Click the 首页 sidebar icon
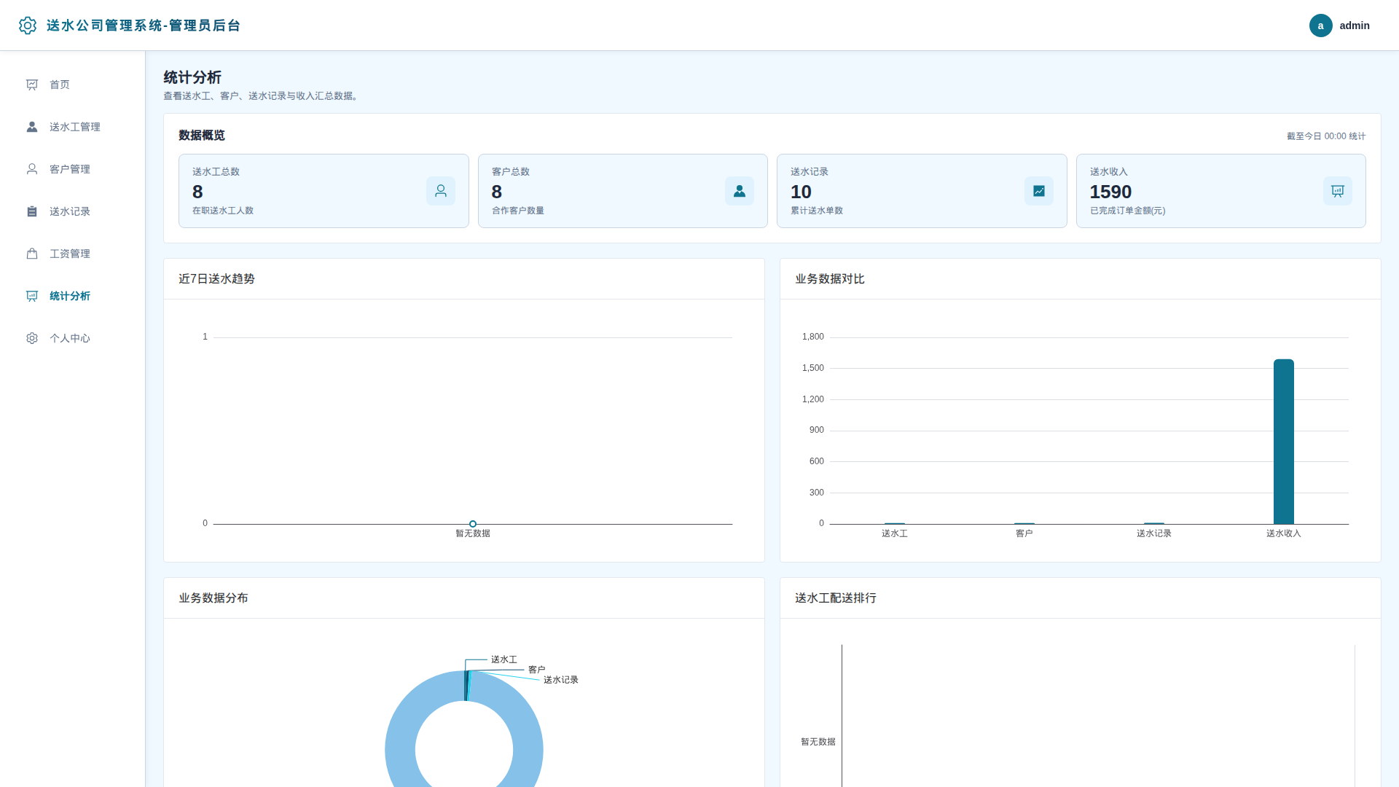1399x787 pixels. [32, 85]
